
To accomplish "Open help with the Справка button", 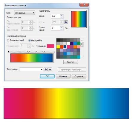I will (79, 76).
